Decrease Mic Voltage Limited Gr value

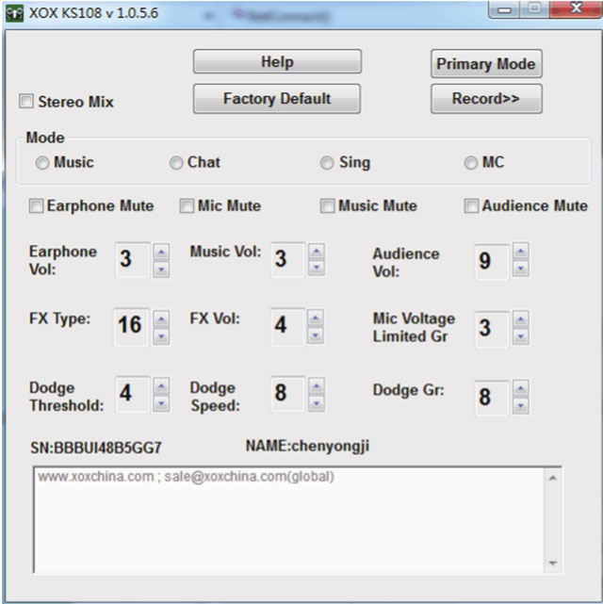pos(521,336)
